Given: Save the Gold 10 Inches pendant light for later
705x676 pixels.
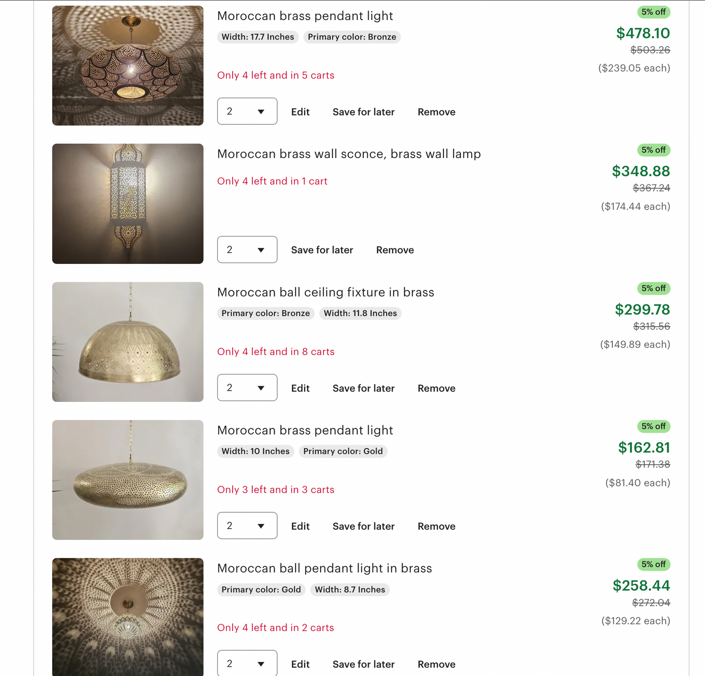Looking at the screenshot, I should click(363, 526).
